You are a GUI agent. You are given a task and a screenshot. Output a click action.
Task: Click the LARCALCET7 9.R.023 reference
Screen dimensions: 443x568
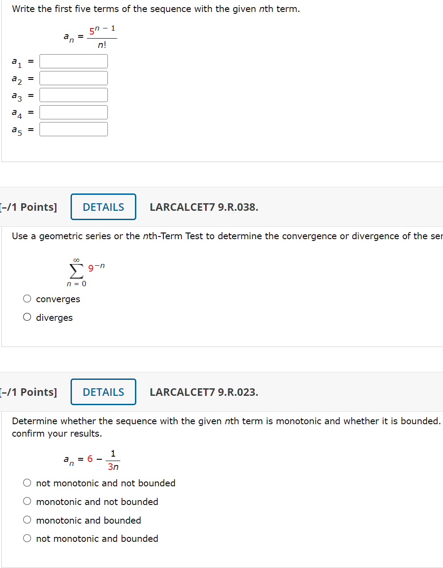(x=204, y=392)
